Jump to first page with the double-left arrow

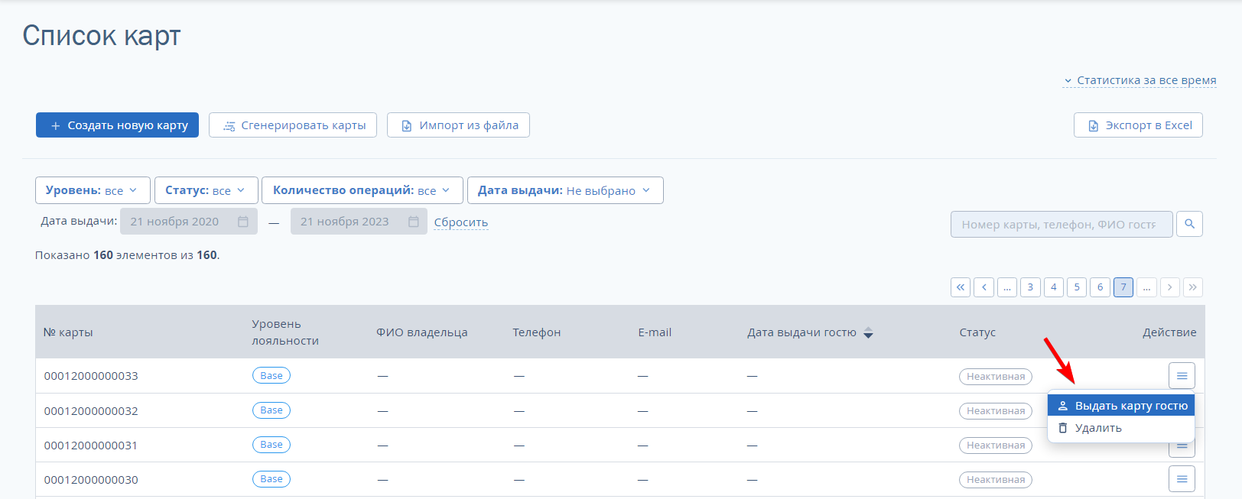pyautogui.click(x=961, y=287)
